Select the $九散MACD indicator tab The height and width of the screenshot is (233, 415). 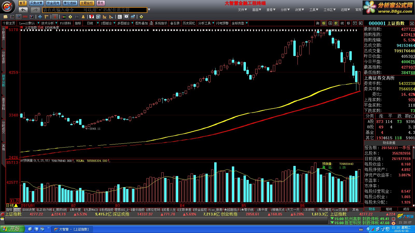pyautogui.click(x=91, y=210)
